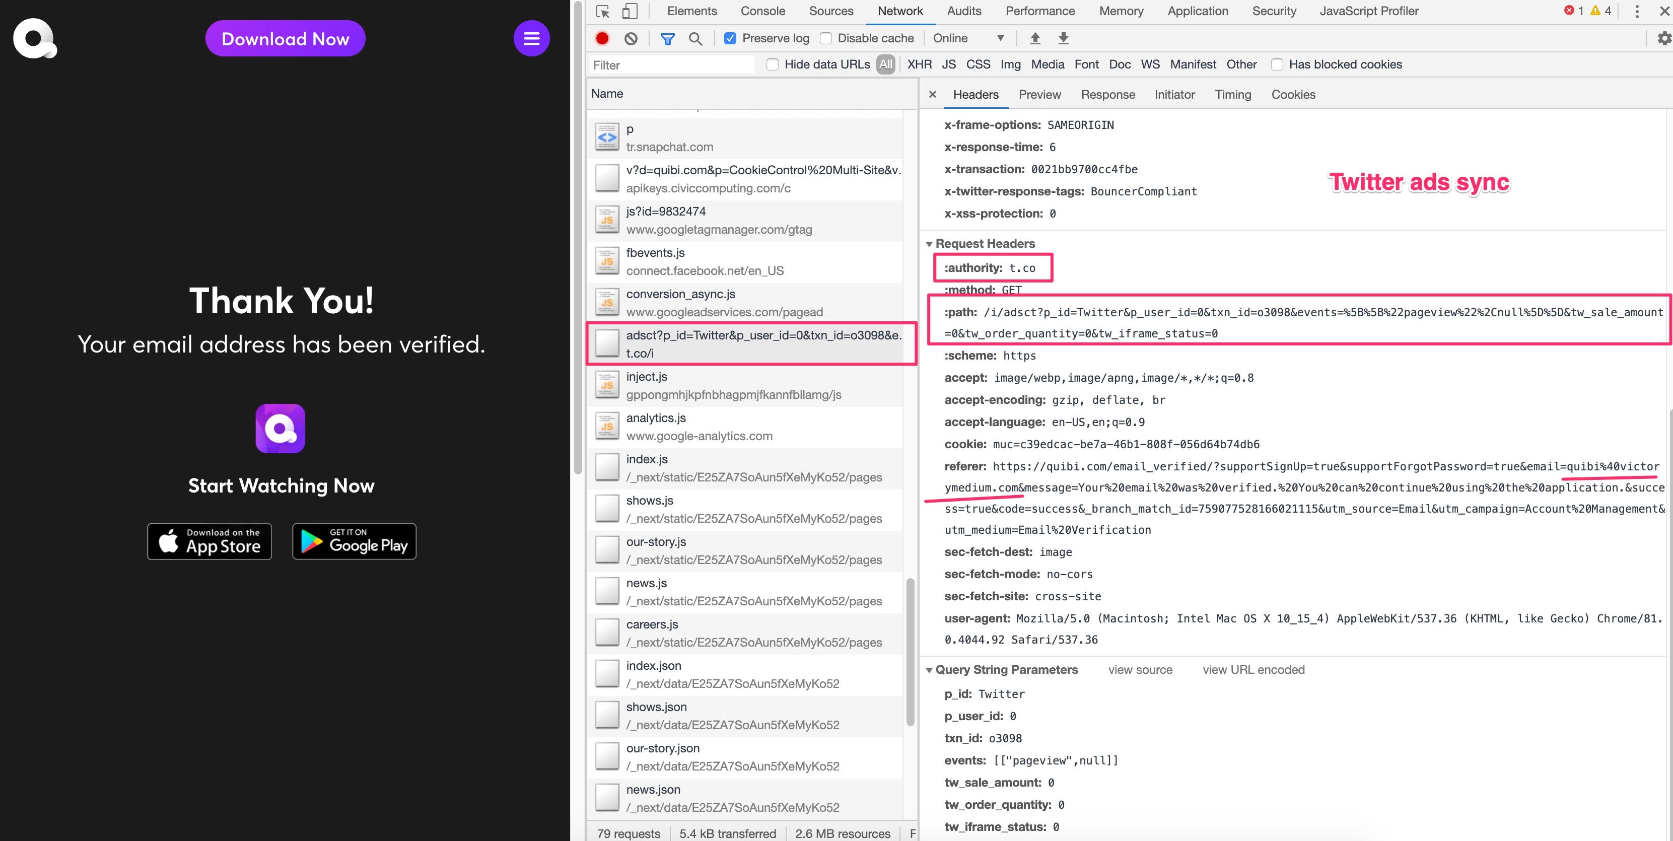1673x841 pixels.
Task: Toggle the filter funnel icon
Action: coord(667,38)
